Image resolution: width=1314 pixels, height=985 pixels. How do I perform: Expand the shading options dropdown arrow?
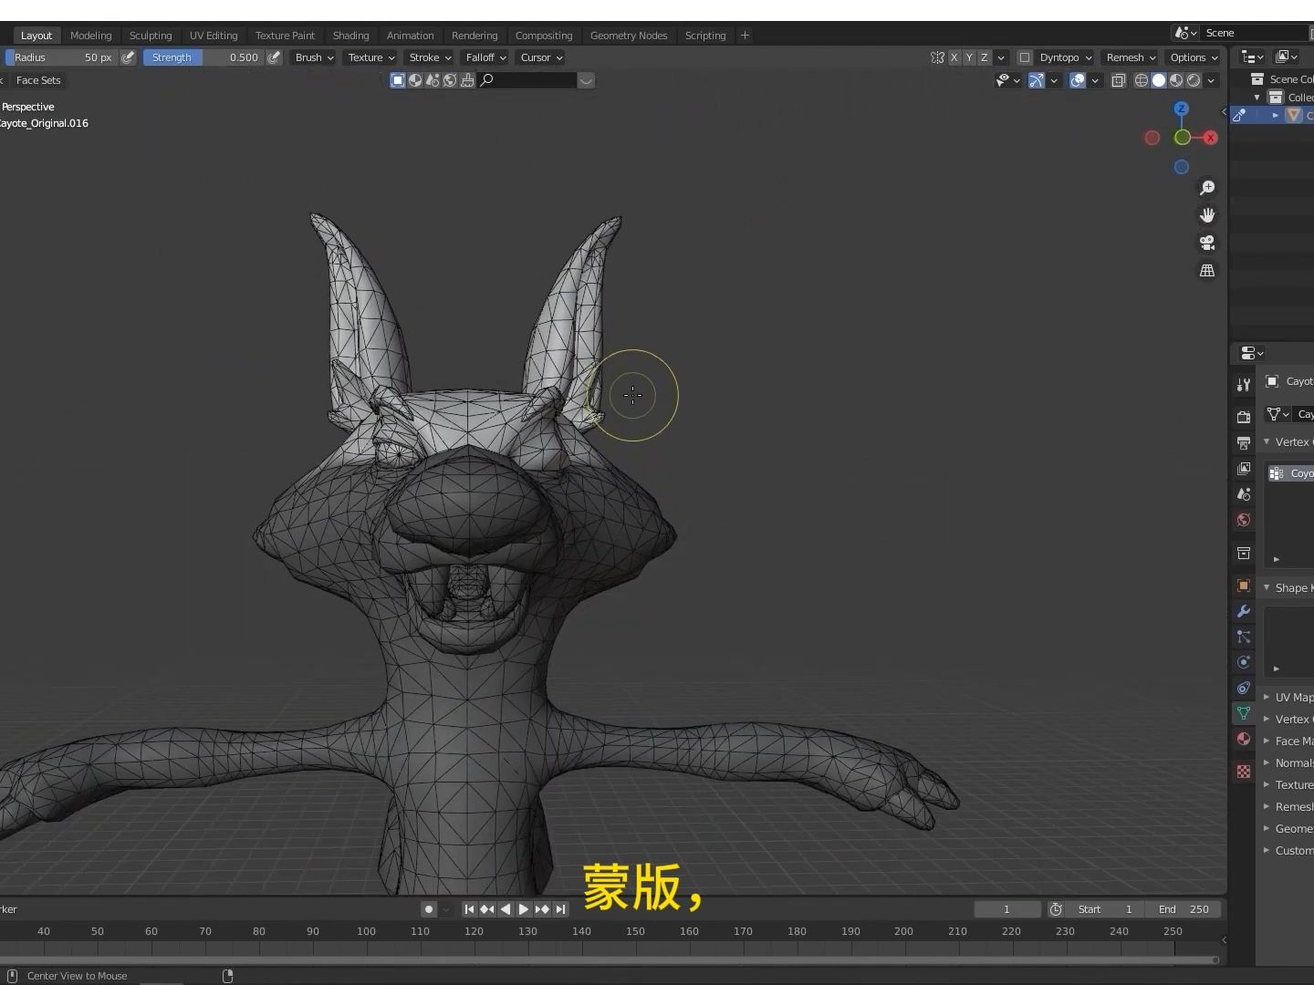point(1211,80)
